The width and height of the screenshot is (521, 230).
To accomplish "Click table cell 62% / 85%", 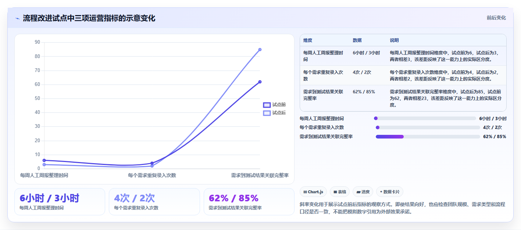I will [x=364, y=92].
